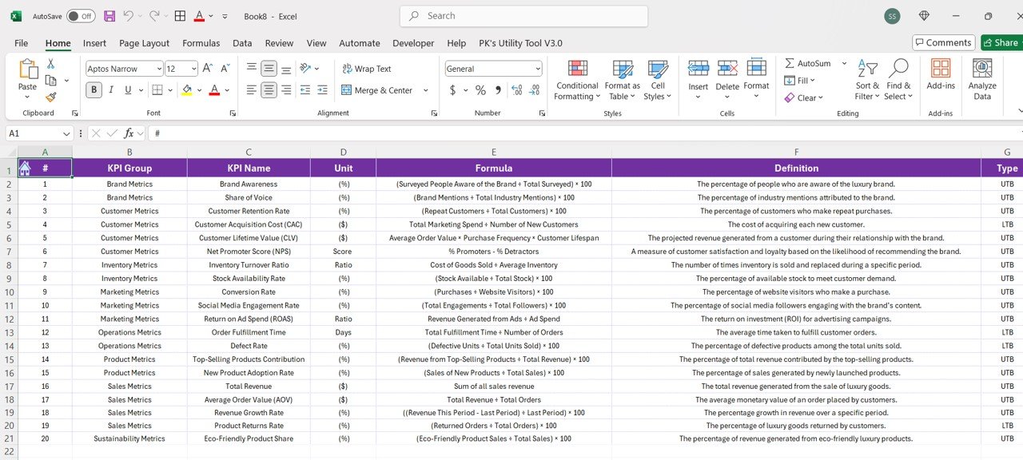1023x460 pixels.
Task: Click the Insert Function fx icon
Action: [x=129, y=133]
